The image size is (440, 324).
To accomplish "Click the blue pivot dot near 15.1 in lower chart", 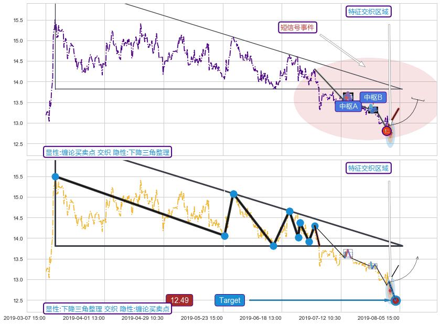I will pos(233,194).
